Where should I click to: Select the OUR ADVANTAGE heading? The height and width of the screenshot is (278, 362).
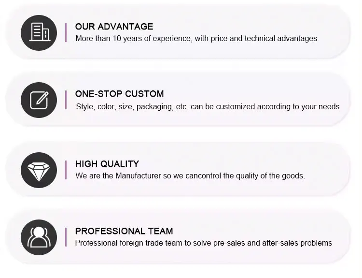click(114, 27)
